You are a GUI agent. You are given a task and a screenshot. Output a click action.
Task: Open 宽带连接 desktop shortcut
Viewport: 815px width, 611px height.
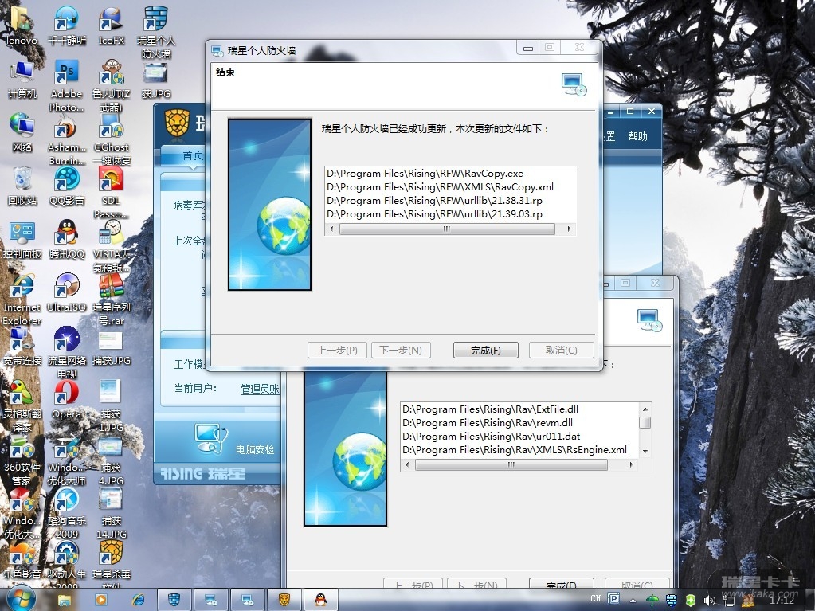click(x=22, y=347)
